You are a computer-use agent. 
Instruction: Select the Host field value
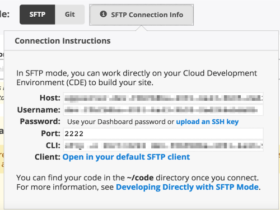click(x=164, y=98)
